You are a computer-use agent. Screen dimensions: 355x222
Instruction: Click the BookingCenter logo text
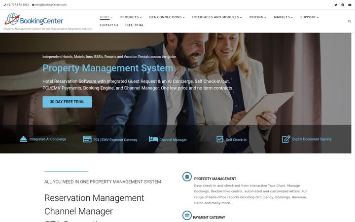pyautogui.click(x=41, y=21)
